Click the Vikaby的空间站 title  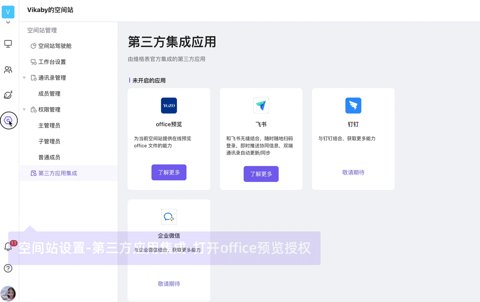(x=50, y=10)
